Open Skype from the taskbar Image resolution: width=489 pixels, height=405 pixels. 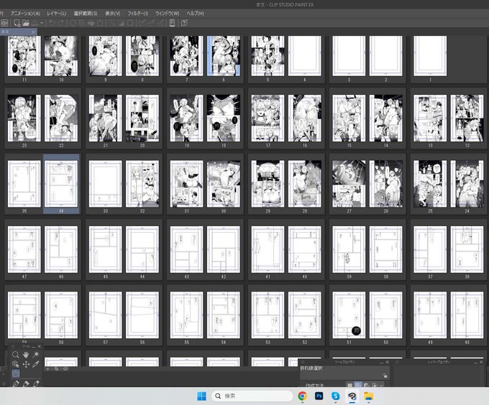coord(336,396)
